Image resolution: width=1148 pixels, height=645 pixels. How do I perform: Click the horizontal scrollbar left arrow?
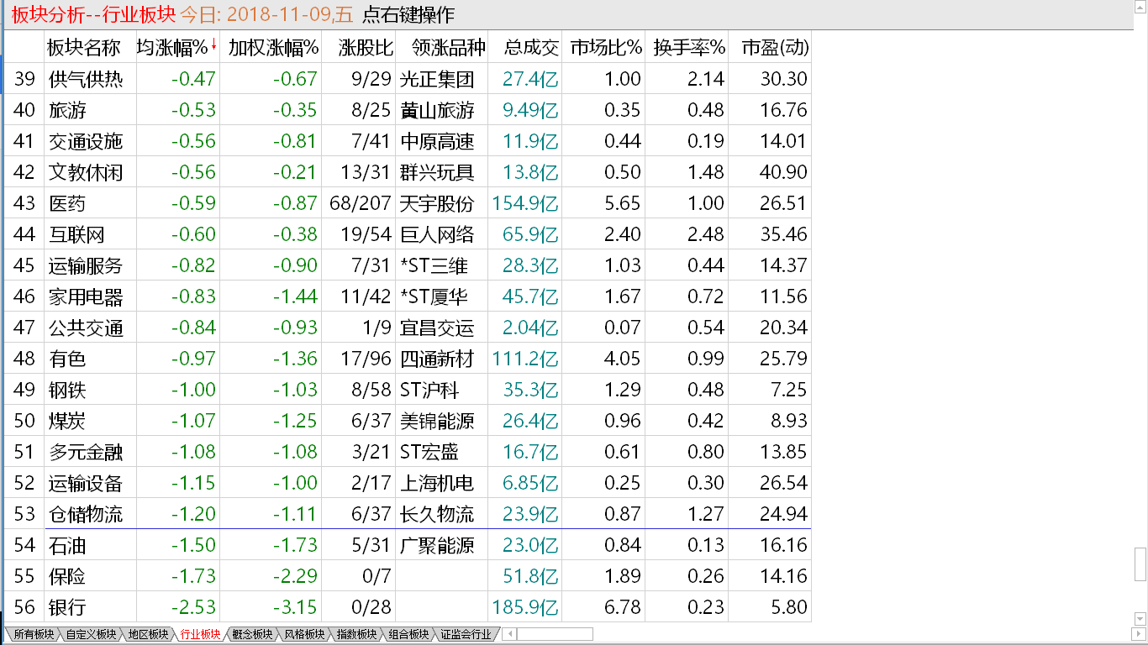point(508,634)
